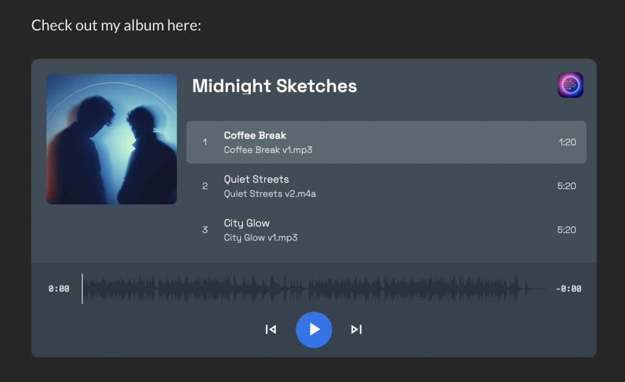
Task: Select the Coffee Break track title
Action: [255, 135]
